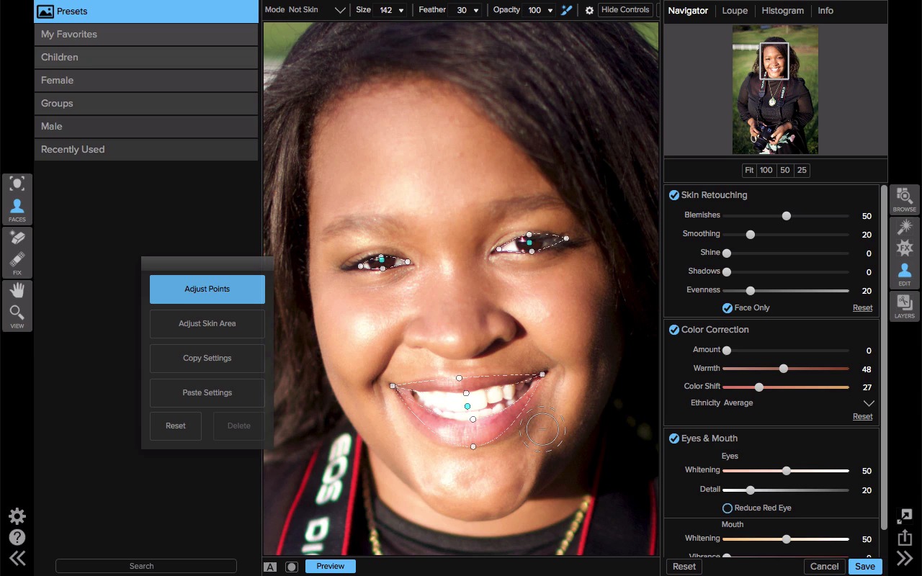Click the A compare icon below preview
The image size is (922, 576).
pyautogui.click(x=270, y=567)
